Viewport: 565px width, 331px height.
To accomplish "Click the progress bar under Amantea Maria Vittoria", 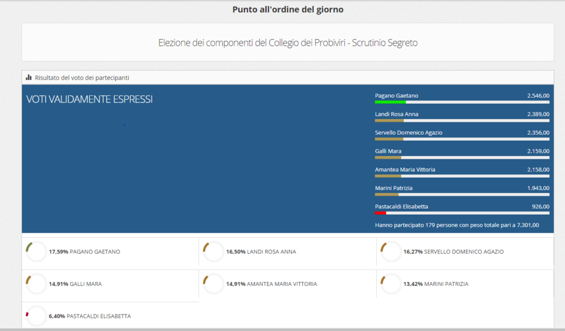I will click(x=462, y=176).
